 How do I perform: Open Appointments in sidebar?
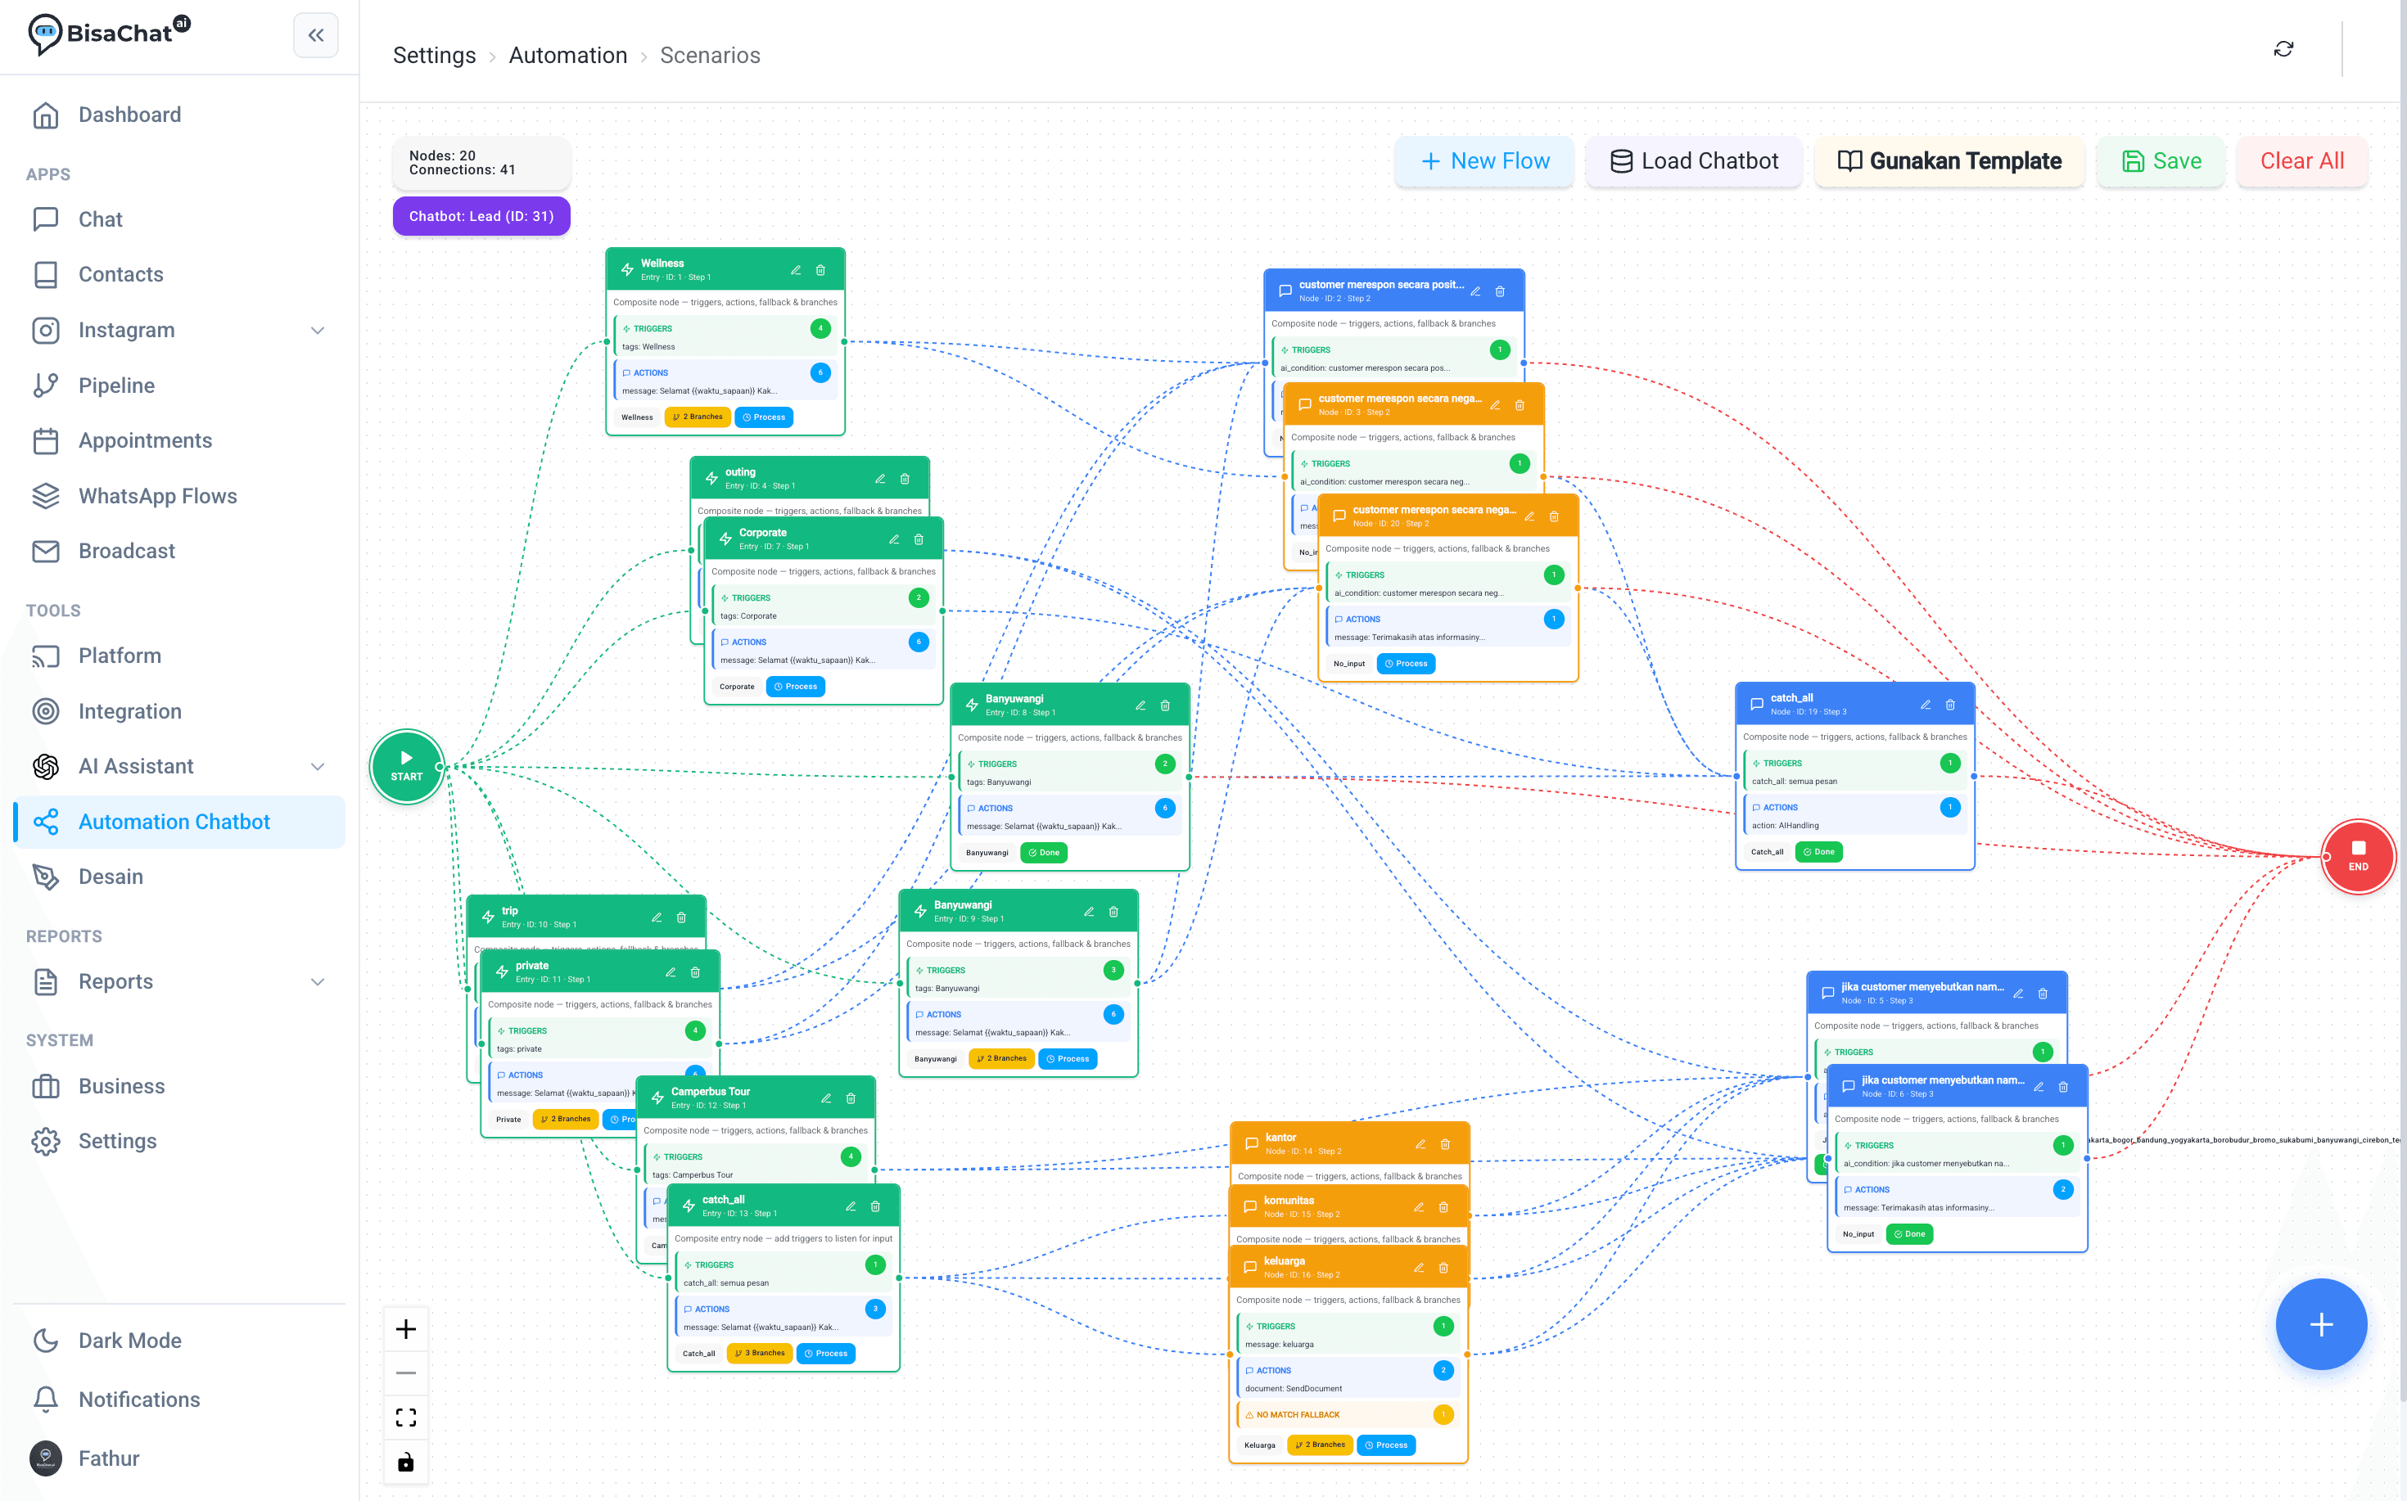click(x=180, y=441)
